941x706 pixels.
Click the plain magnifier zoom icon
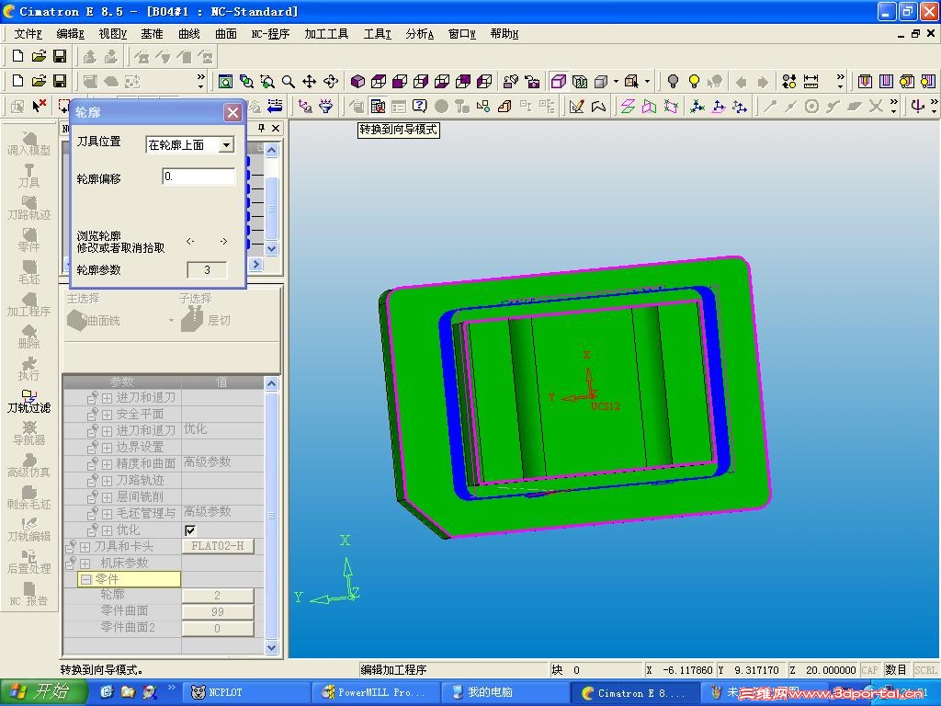pos(288,81)
